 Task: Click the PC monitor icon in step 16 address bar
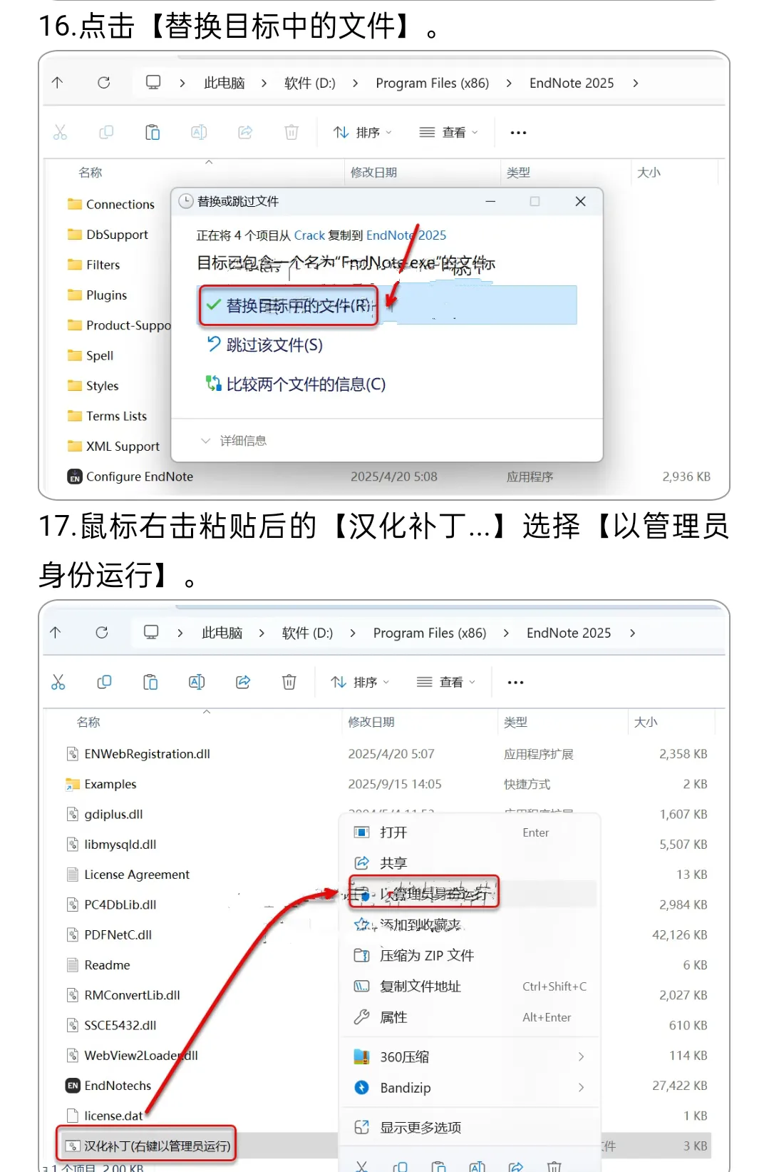[153, 83]
